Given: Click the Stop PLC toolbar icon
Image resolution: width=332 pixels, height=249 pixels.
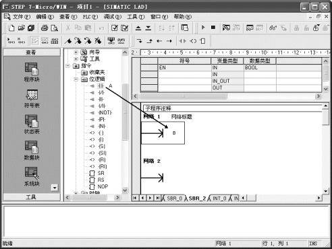Looking at the screenshot, I should coord(213,28).
